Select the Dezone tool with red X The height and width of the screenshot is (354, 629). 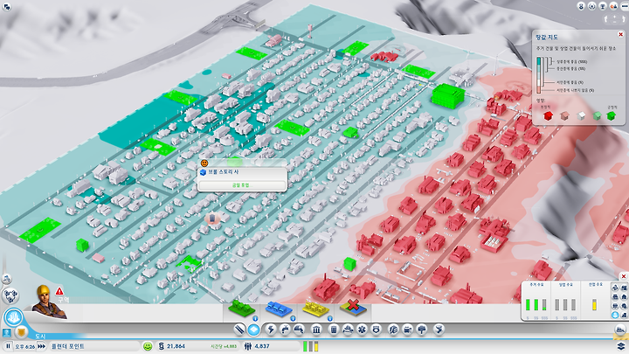click(x=353, y=307)
